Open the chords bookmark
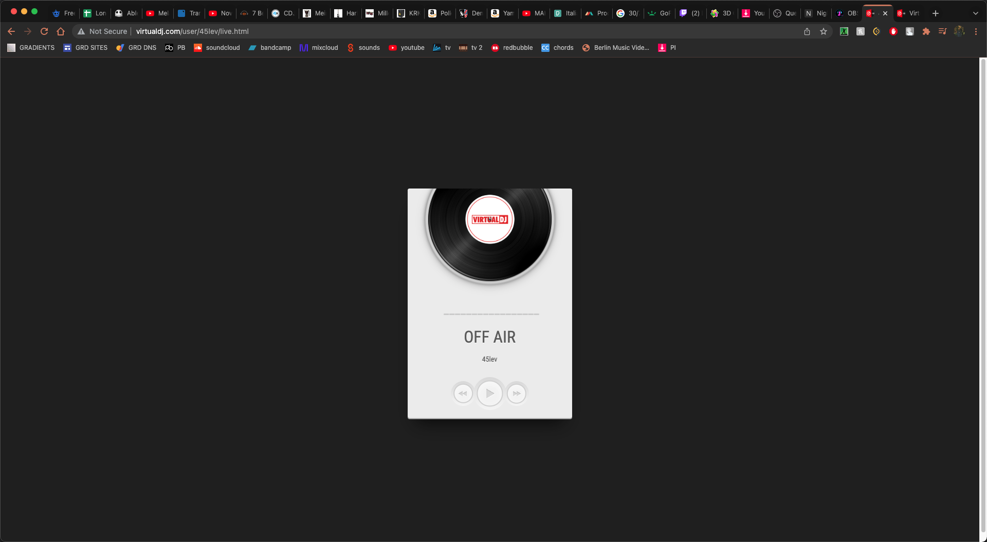 click(x=557, y=48)
